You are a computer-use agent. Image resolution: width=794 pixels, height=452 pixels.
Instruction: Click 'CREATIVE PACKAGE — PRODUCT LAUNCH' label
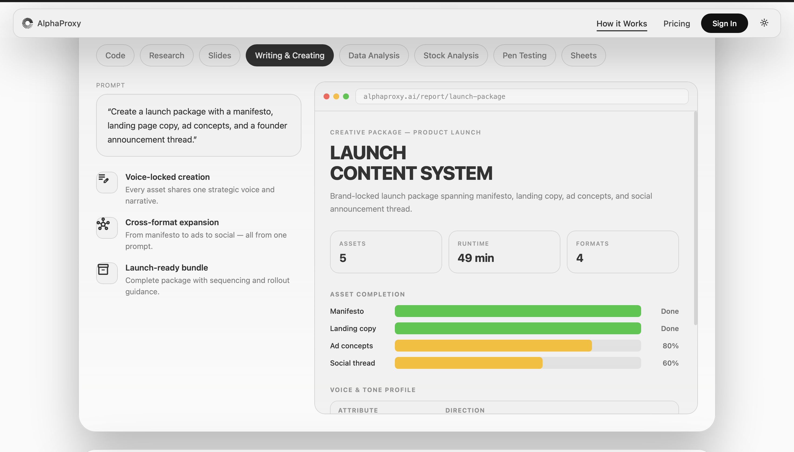tap(405, 133)
